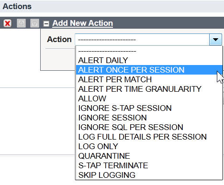Choose QUARANTINE from the action list
This screenshot has height=185, width=224.
[x=149, y=156]
